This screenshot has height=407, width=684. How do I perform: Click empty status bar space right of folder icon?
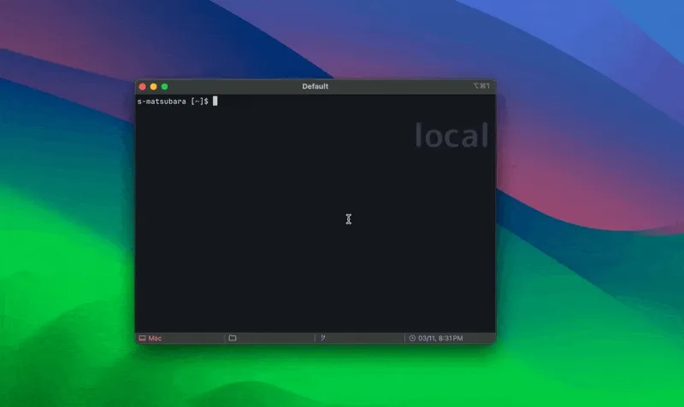pos(274,338)
